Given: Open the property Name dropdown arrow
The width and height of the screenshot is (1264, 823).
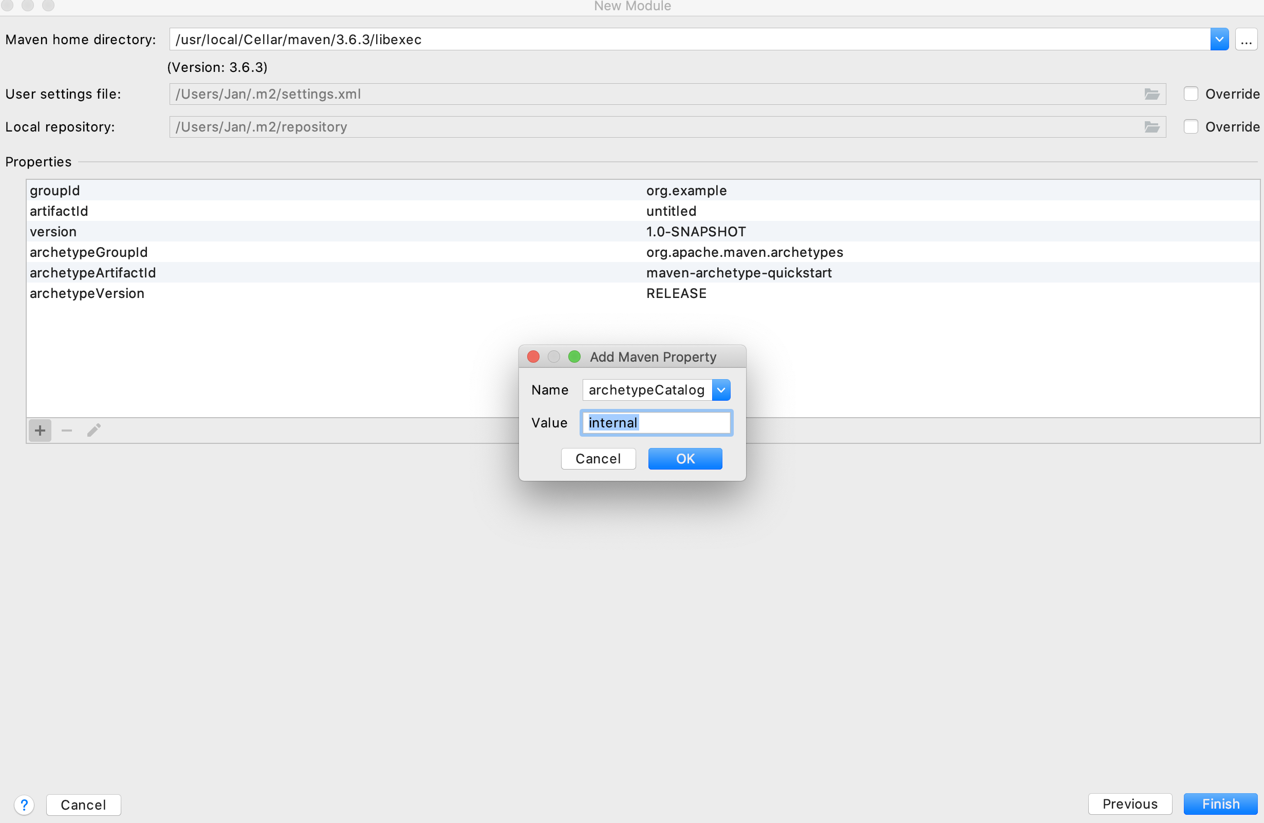Looking at the screenshot, I should pyautogui.click(x=721, y=390).
